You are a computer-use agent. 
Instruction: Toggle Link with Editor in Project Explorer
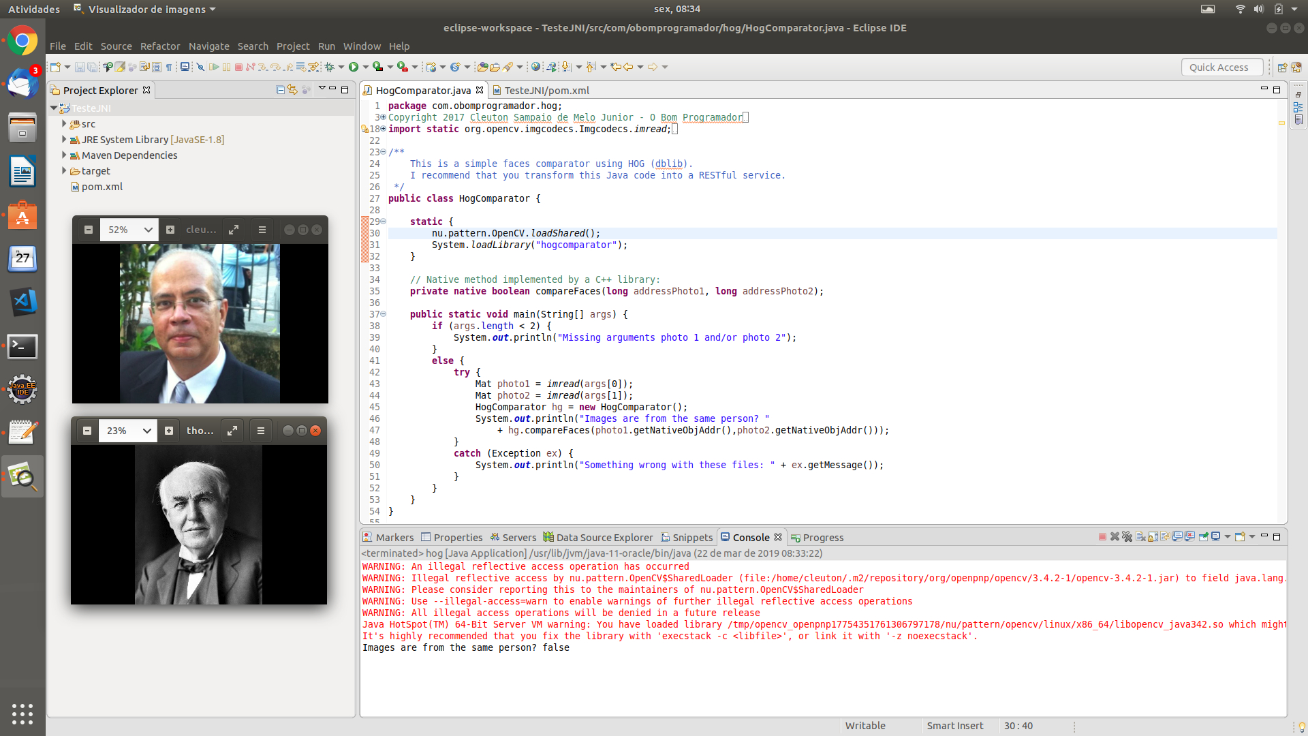point(293,90)
